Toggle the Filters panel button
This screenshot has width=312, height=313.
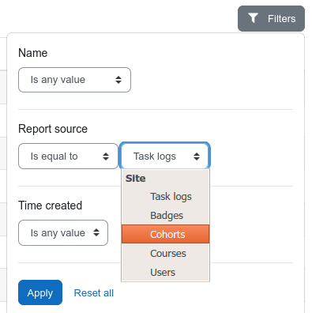(x=271, y=19)
